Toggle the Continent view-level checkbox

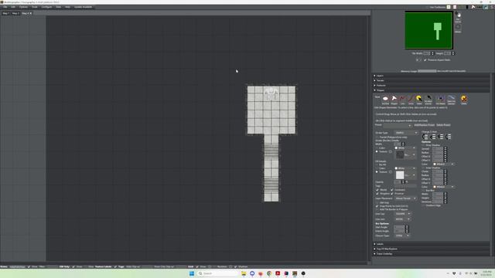392,190
